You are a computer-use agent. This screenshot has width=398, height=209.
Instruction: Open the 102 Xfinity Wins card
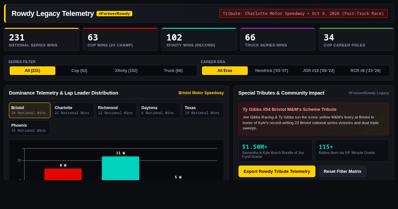[x=199, y=39]
